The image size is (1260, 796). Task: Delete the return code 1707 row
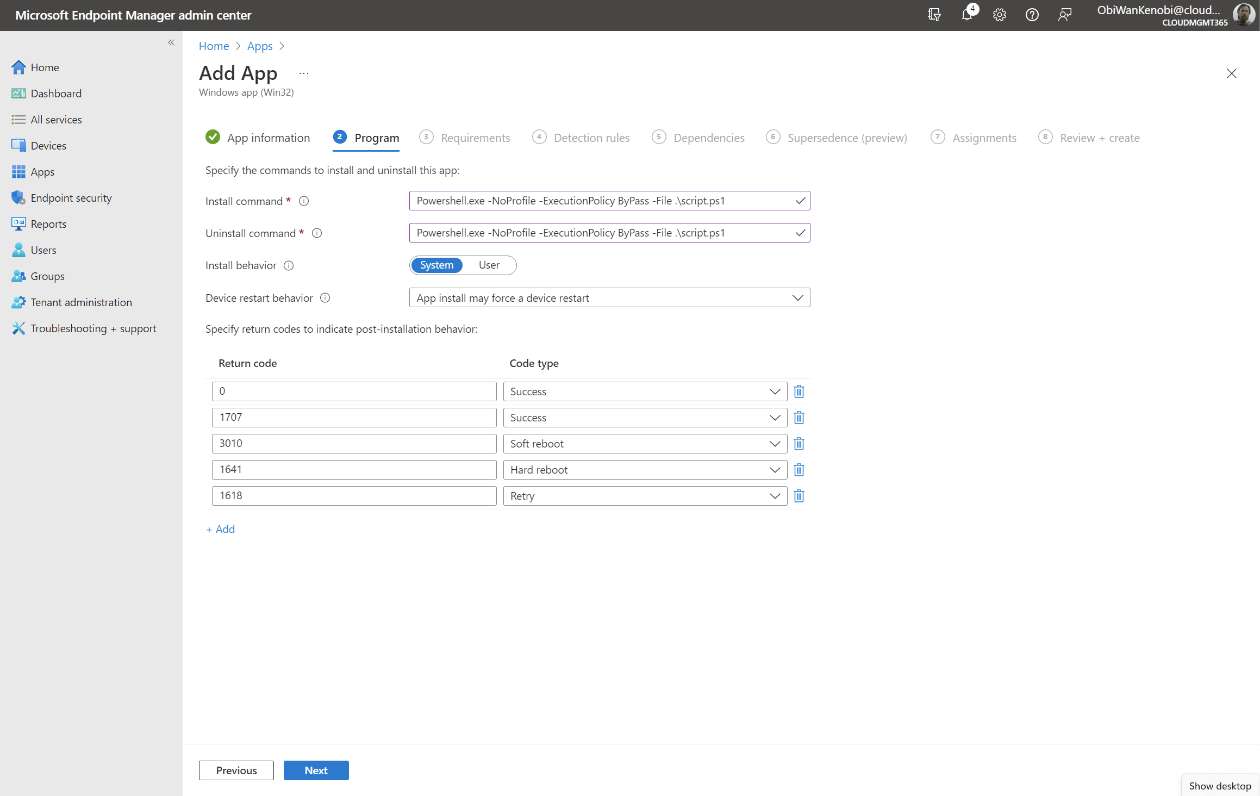tap(799, 418)
